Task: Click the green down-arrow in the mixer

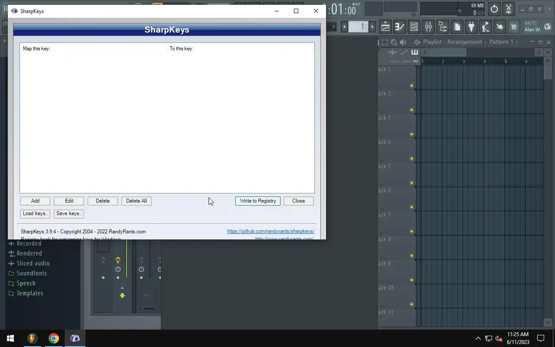Action: (122, 295)
